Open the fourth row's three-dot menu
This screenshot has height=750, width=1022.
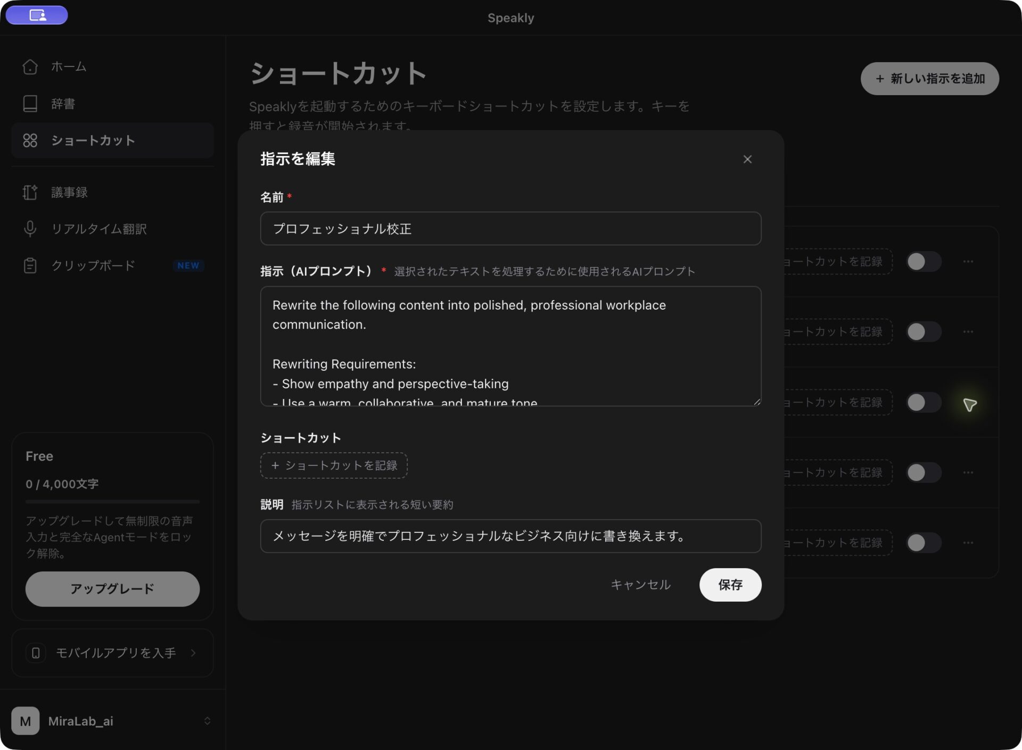coord(968,473)
